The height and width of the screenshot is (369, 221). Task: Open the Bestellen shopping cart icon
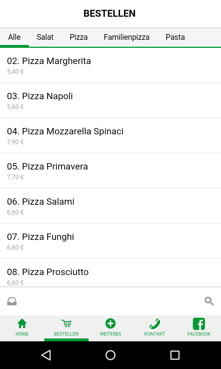coord(66,324)
